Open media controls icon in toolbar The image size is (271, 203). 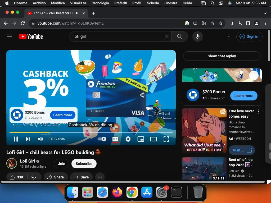[x=231, y=23]
